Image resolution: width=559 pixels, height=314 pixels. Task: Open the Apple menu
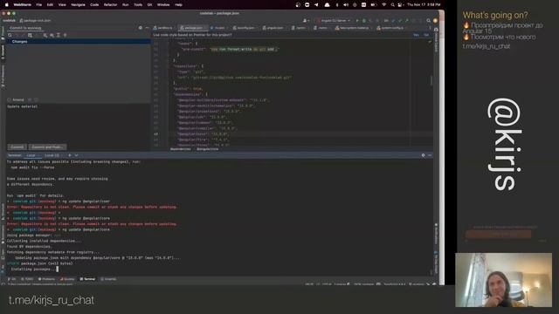click(6, 4)
